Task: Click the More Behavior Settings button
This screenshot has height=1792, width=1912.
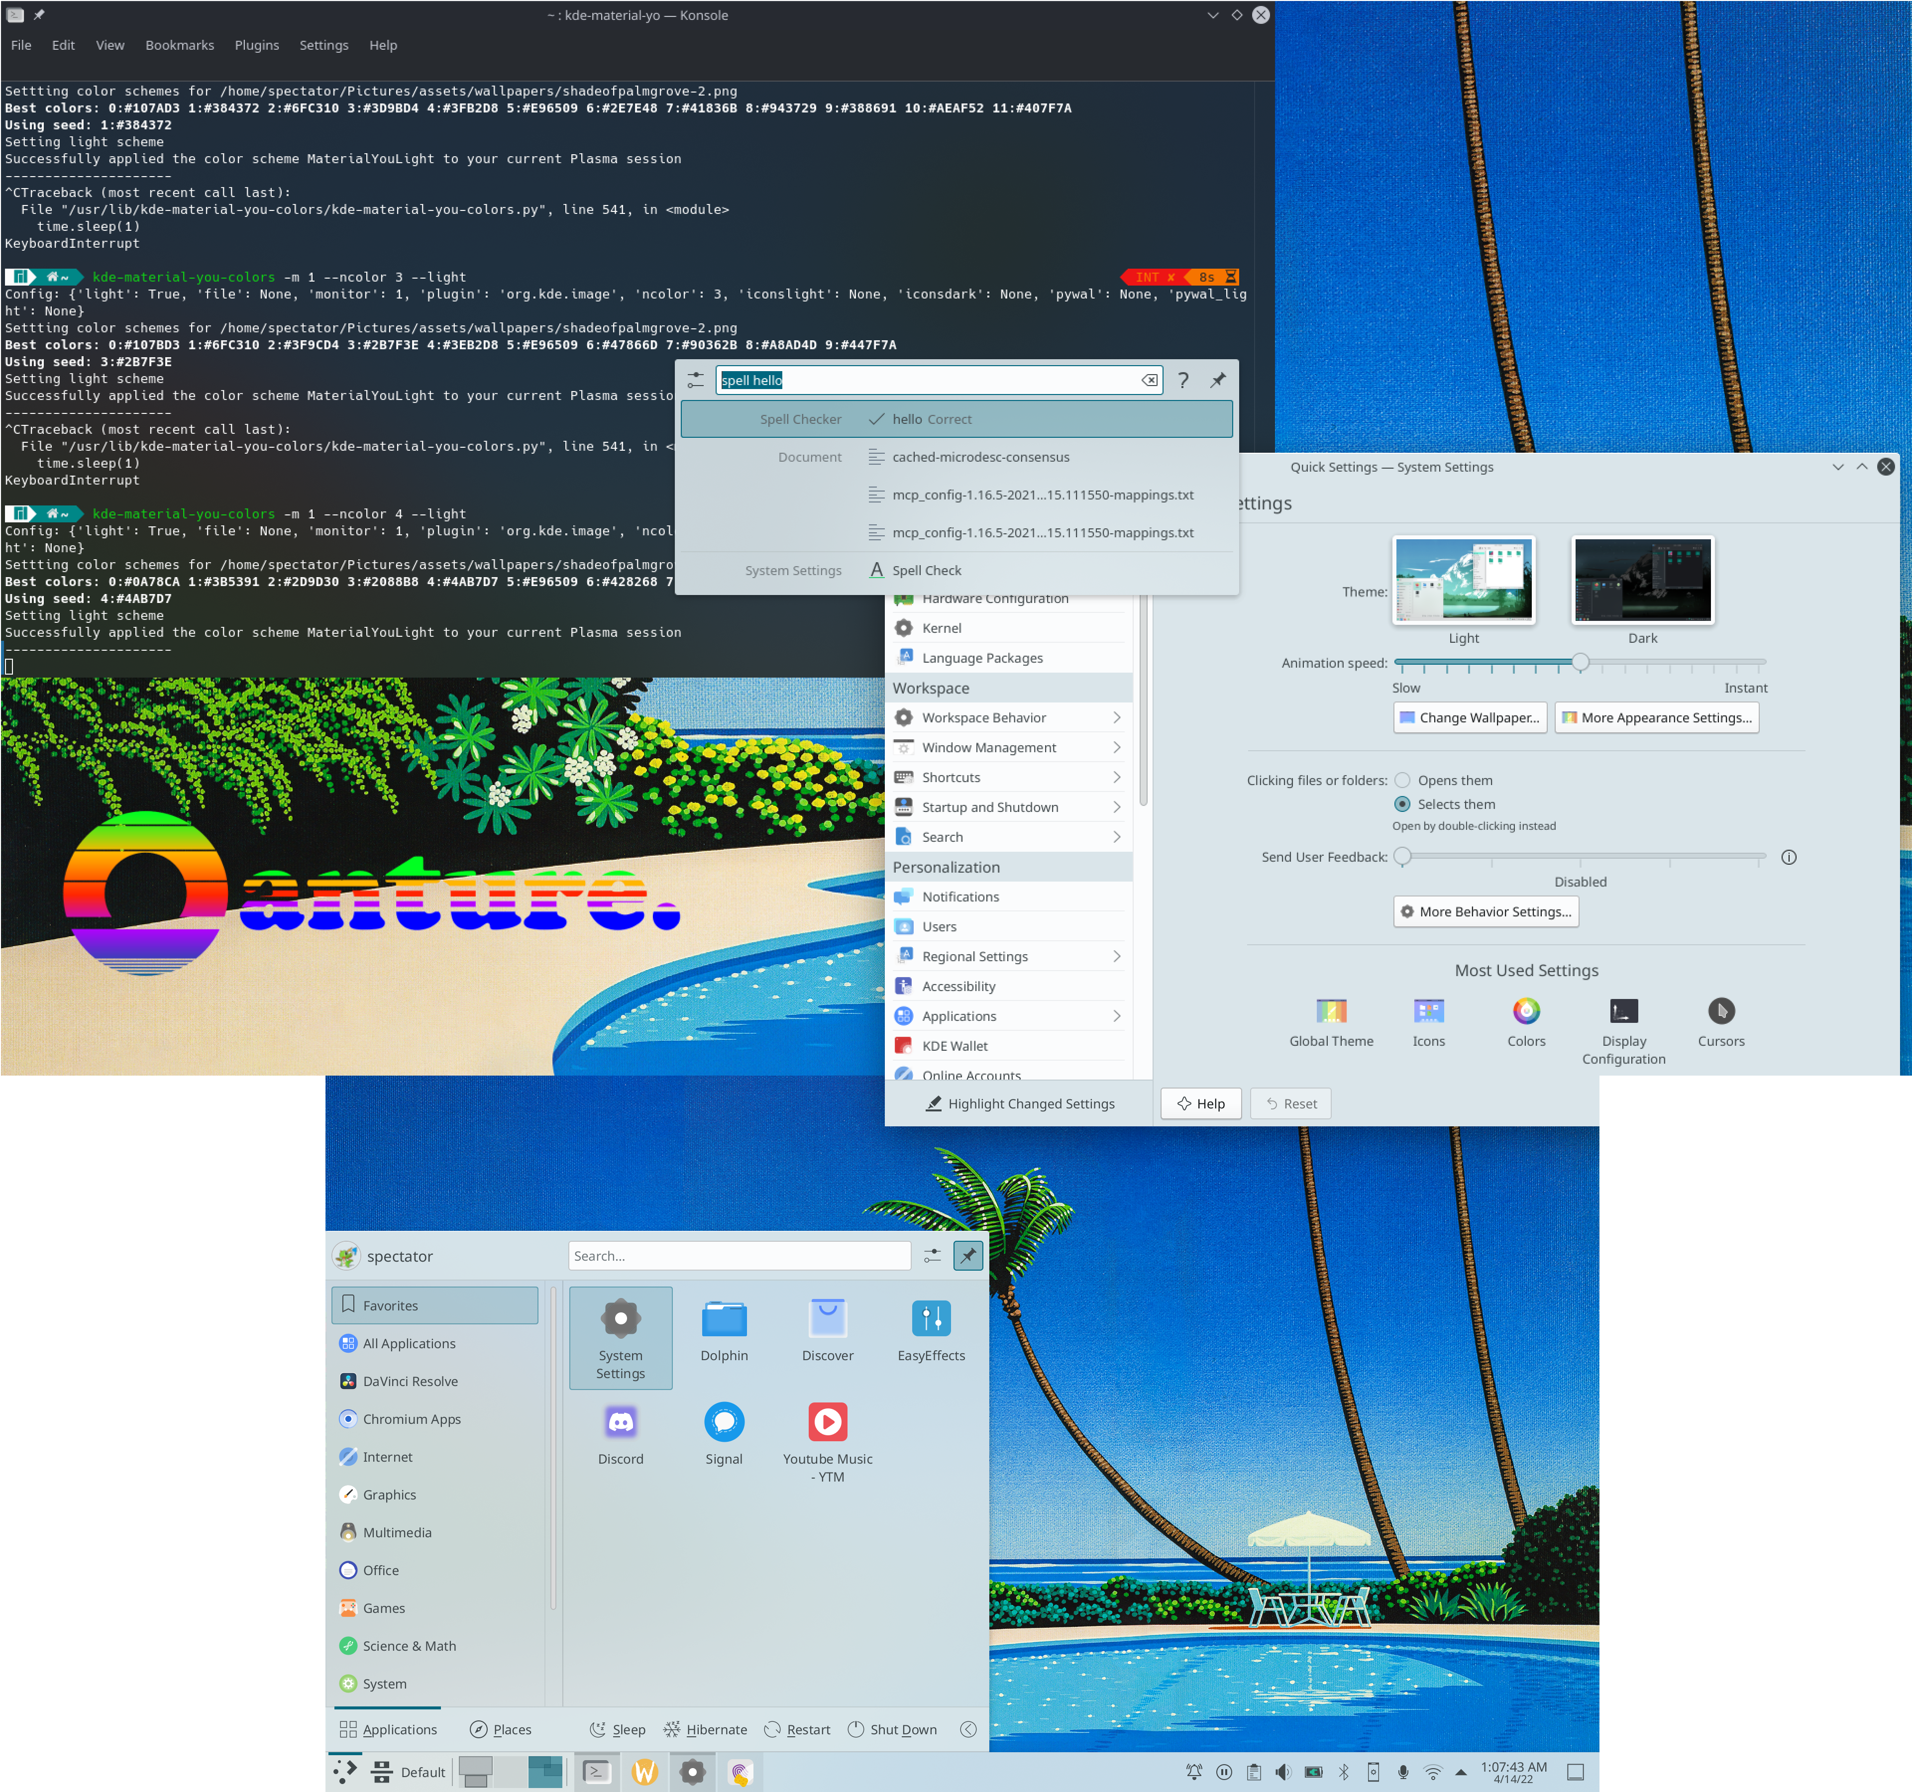Action: (x=1485, y=912)
